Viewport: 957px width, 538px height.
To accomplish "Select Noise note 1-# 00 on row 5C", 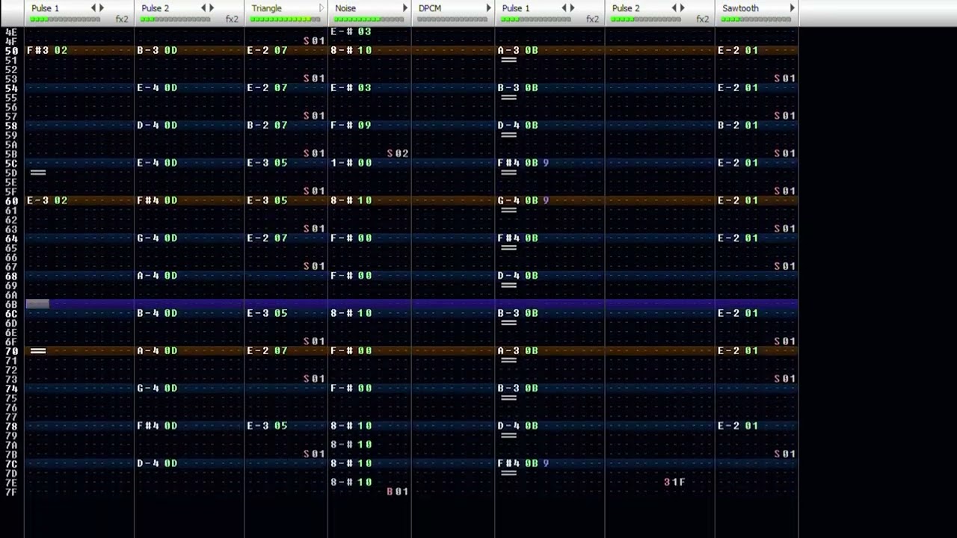I will pyautogui.click(x=351, y=163).
